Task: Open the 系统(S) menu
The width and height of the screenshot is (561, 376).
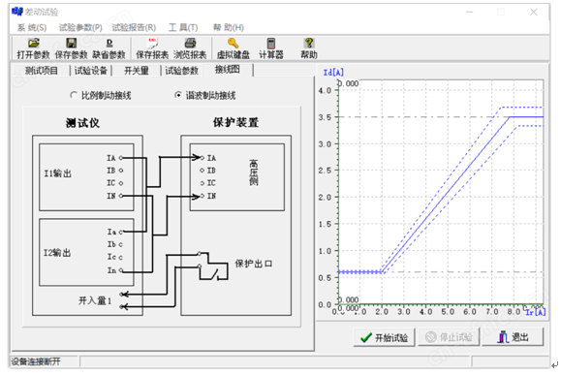Action: 32,27
